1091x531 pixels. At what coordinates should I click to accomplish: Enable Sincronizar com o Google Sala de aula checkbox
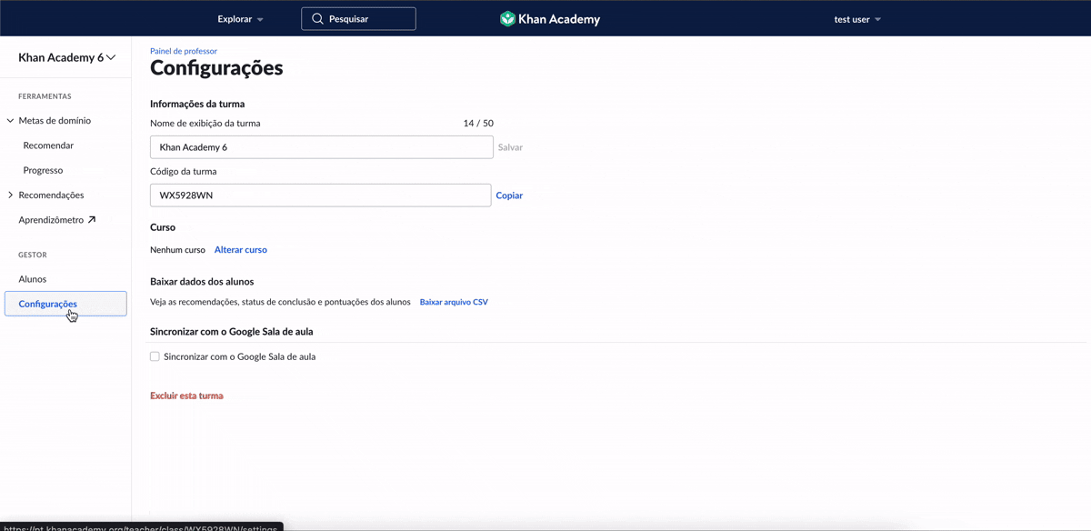(x=155, y=356)
